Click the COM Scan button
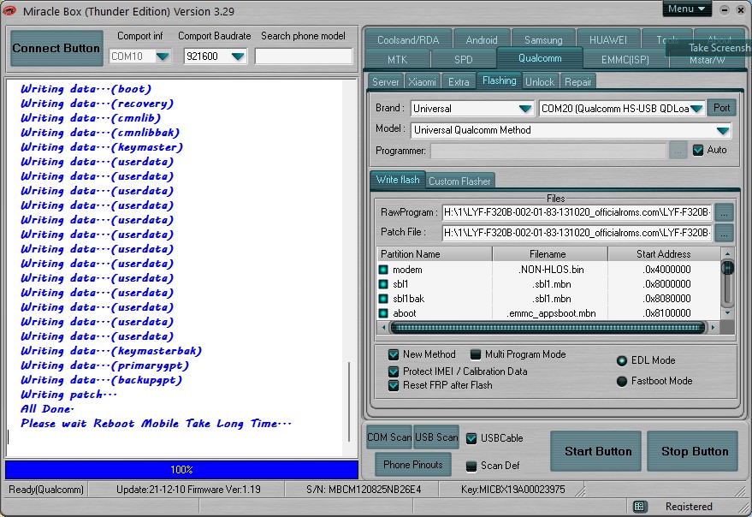Image resolution: width=752 pixels, height=517 pixels. 389,437
